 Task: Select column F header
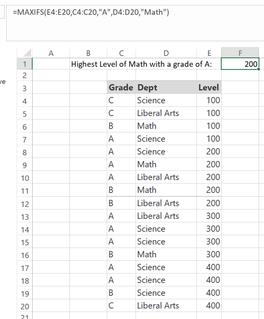[240, 53]
